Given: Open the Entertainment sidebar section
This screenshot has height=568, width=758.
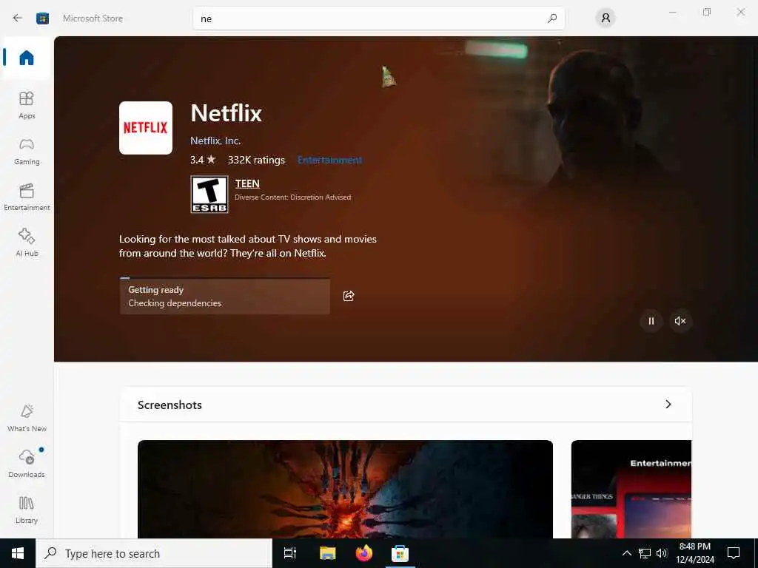Looking at the screenshot, I should (27, 197).
